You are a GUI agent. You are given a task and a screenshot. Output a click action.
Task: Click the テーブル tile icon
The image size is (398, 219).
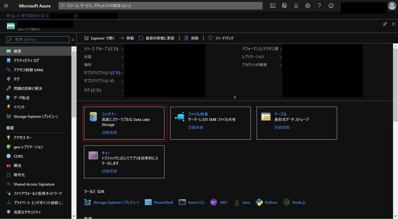pyautogui.click(x=266, y=117)
